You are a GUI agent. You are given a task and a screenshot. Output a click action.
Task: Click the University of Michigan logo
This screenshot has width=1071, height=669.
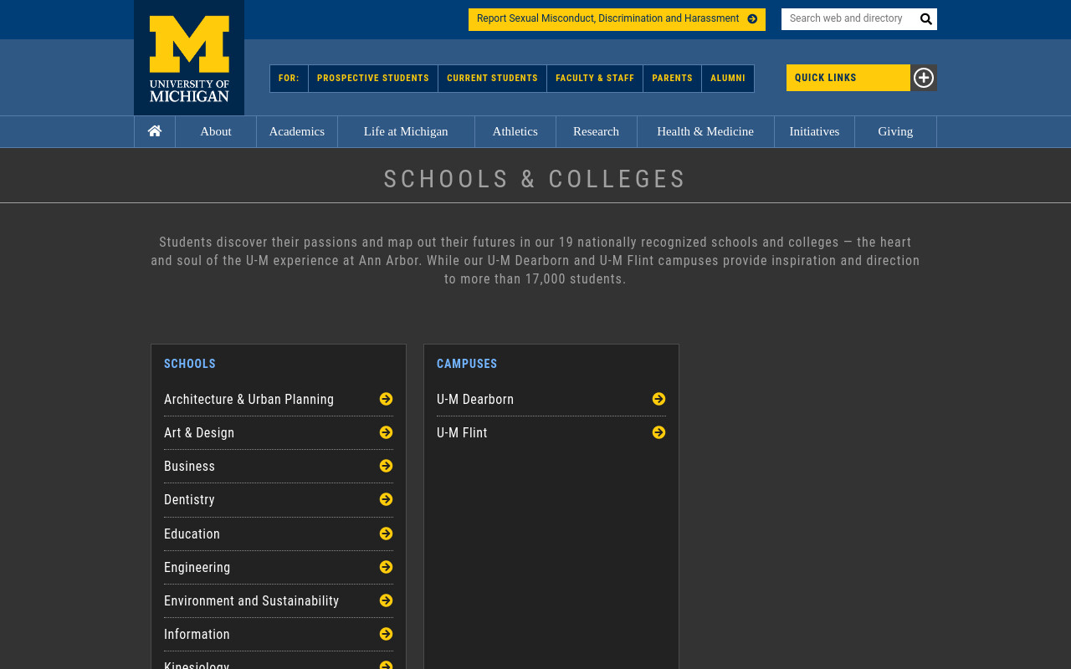click(189, 58)
